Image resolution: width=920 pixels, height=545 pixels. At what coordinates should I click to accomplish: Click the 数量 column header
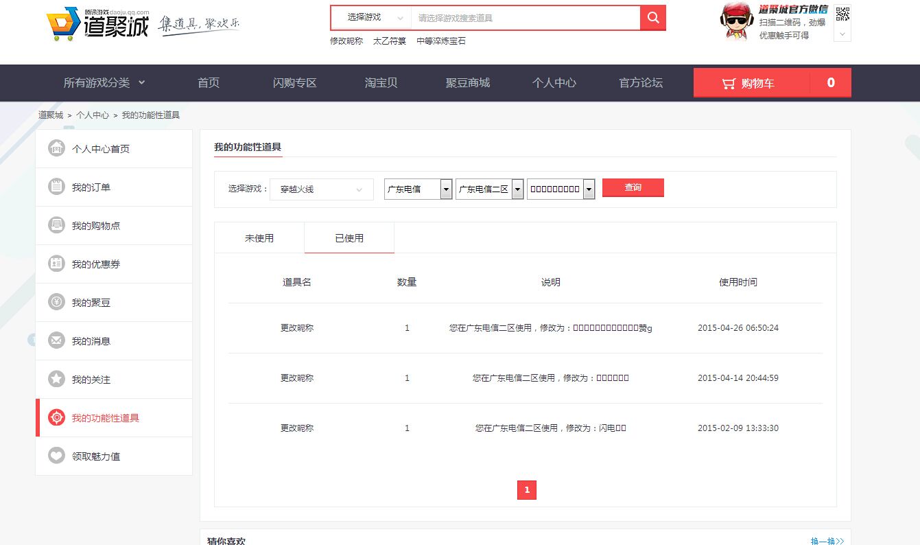click(407, 282)
